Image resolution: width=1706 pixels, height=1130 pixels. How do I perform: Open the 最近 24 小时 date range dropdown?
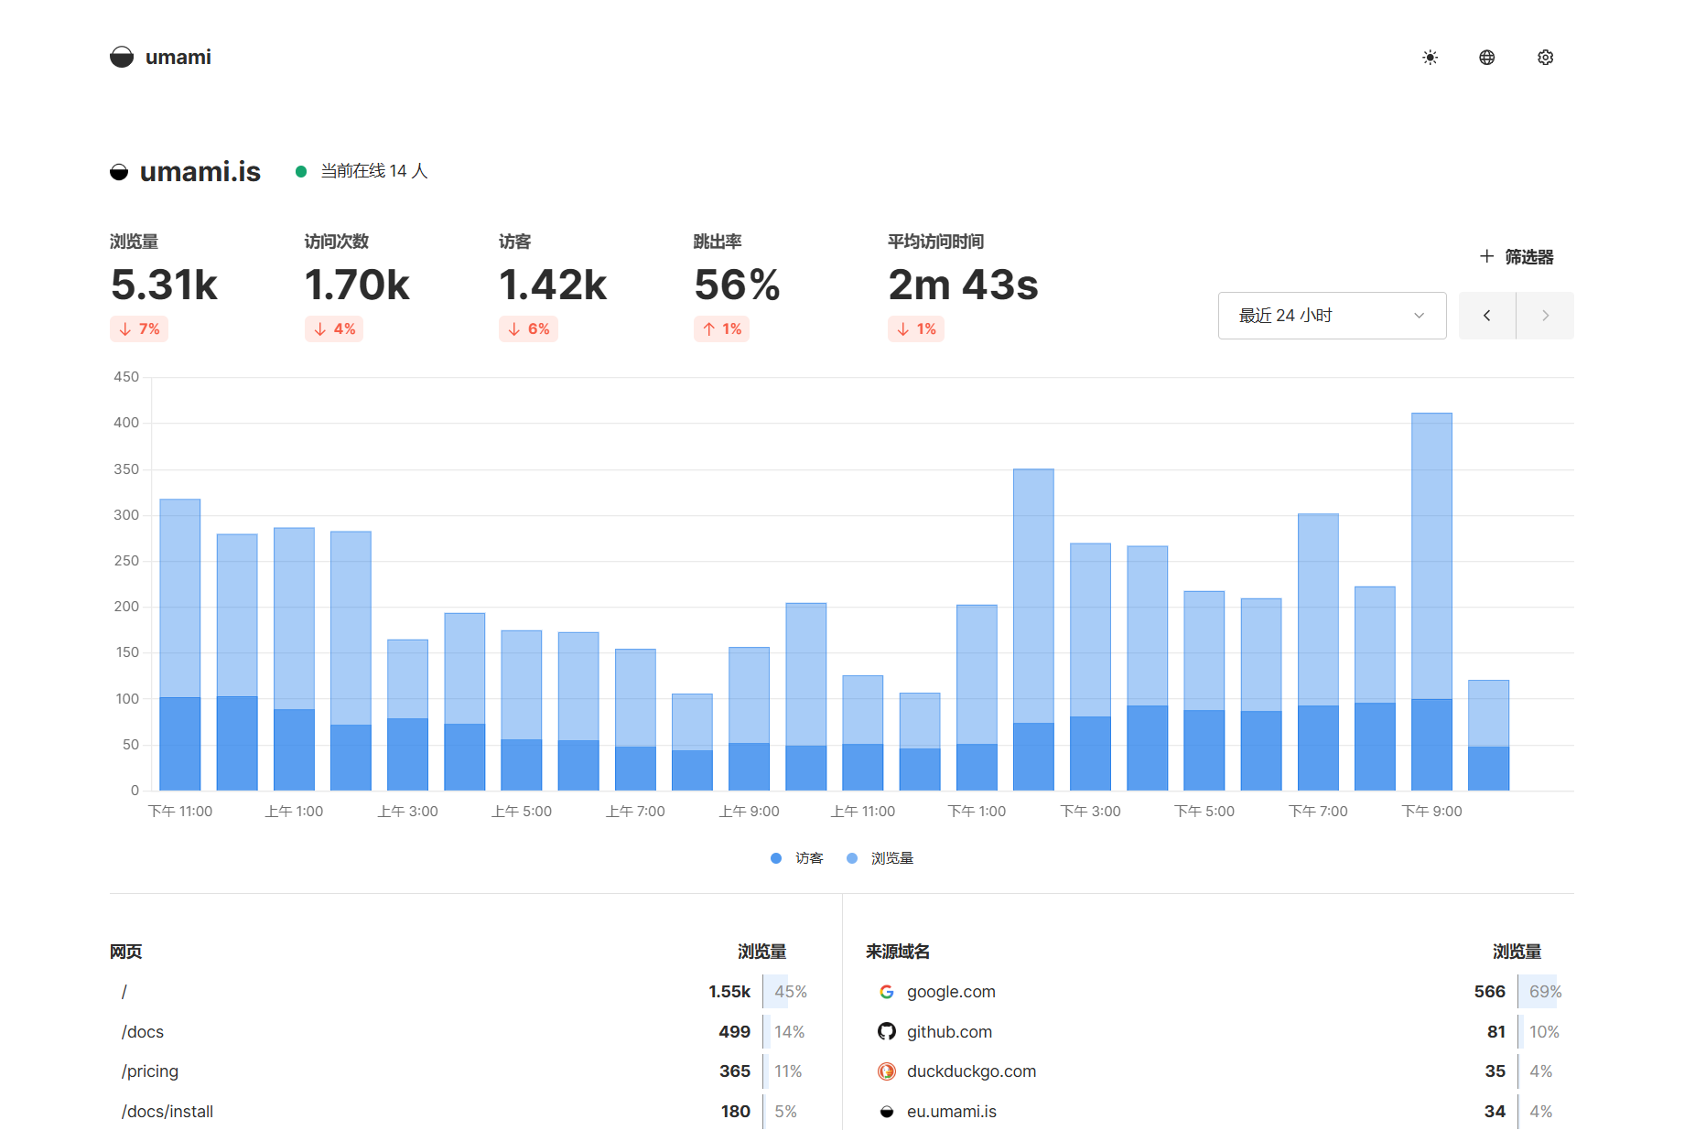point(1332,316)
